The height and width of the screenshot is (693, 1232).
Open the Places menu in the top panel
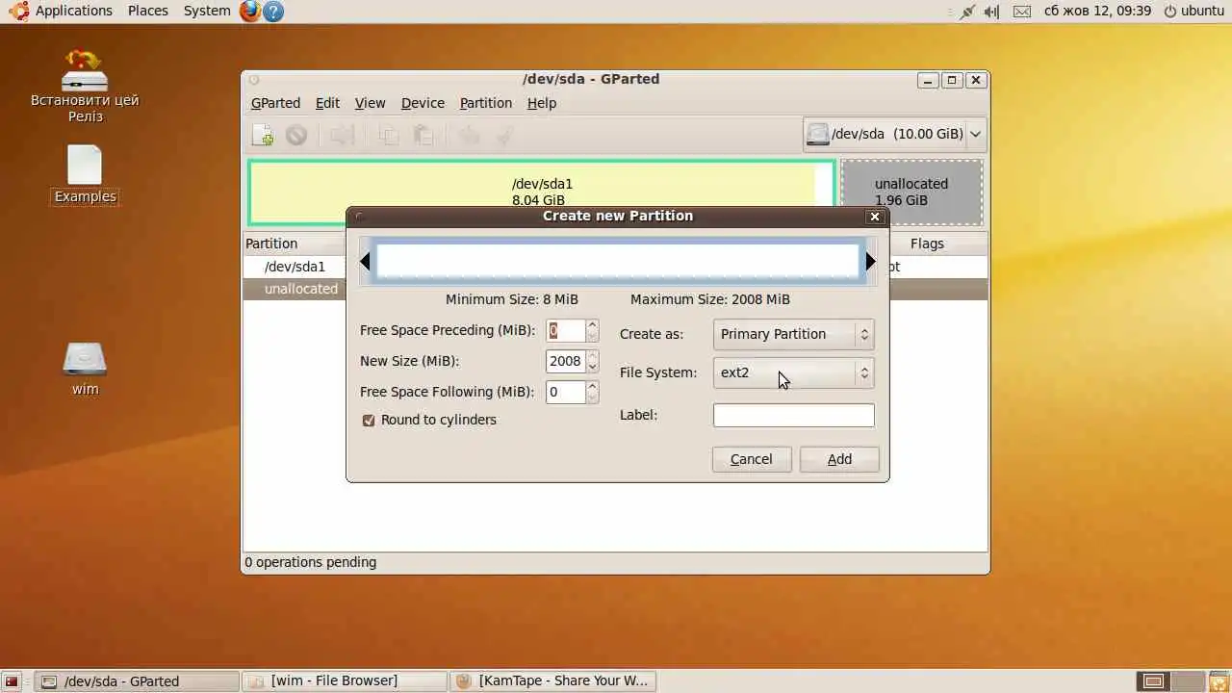coord(148,11)
